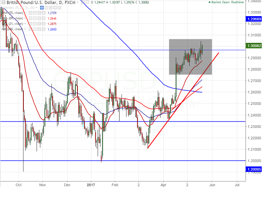Open chart symbol settings gear icon
Image resolution: width=265 pixels, height=199 pixels.
point(87,2)
